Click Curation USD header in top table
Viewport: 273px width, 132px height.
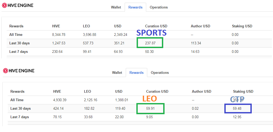tap(156, 26)
